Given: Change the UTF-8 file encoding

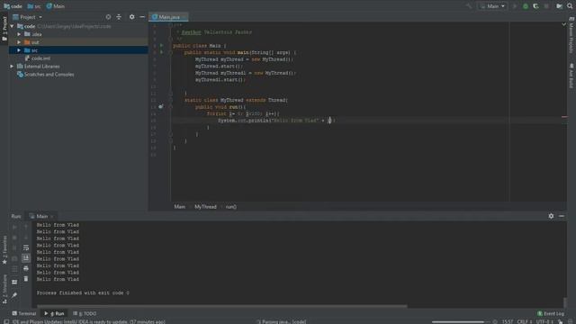Looking at the screenshot, I should [x=544, y=322].
